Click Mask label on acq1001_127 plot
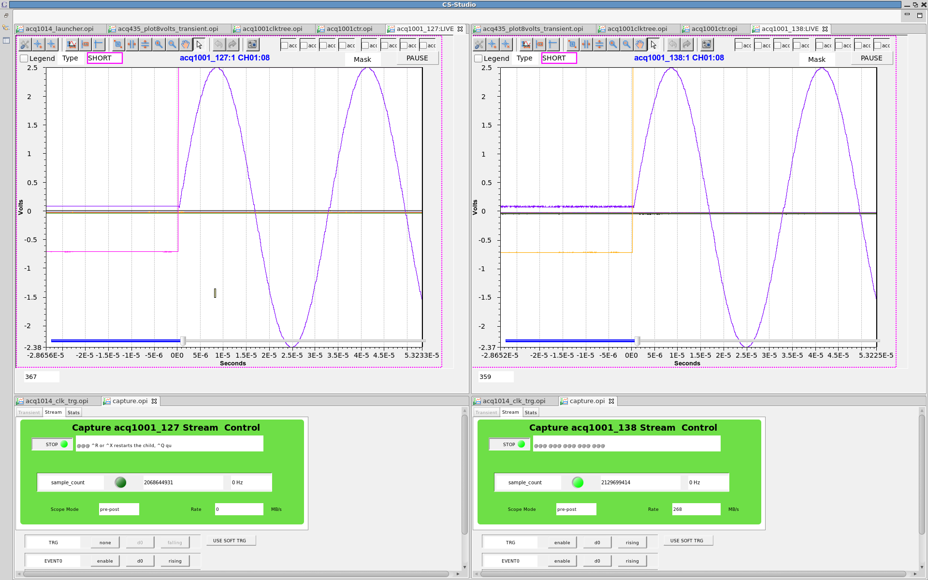 (362, 59)
